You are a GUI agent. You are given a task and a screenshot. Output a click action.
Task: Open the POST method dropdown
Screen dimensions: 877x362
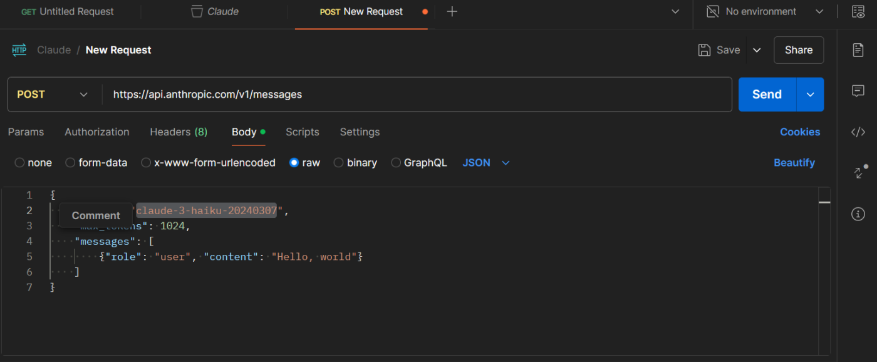54,95
